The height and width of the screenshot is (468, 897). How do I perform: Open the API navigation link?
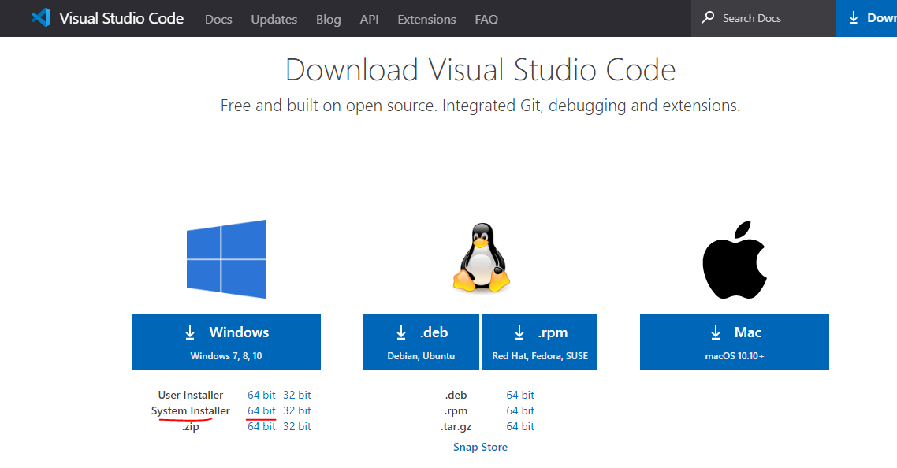pyautogui.click(x=369, y=20)
